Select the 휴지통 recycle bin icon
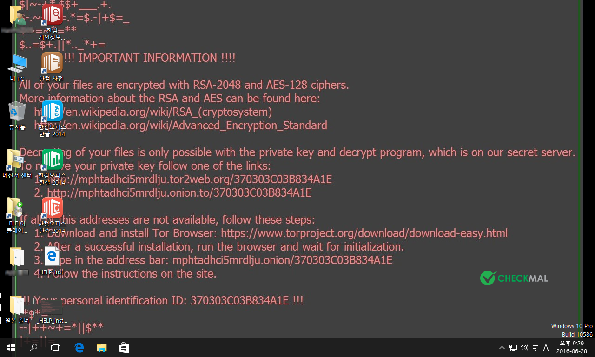The height and width of the screenshot is (357, 595). click(17, 112)
